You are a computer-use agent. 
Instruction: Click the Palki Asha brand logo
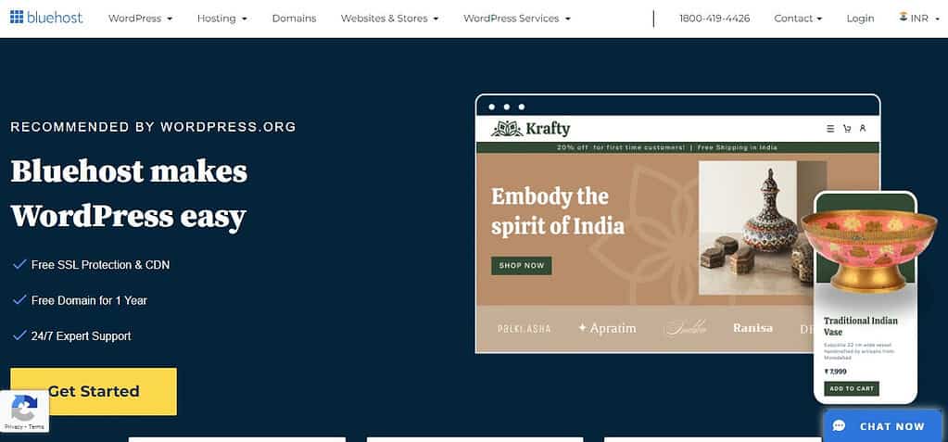(524, 328)
